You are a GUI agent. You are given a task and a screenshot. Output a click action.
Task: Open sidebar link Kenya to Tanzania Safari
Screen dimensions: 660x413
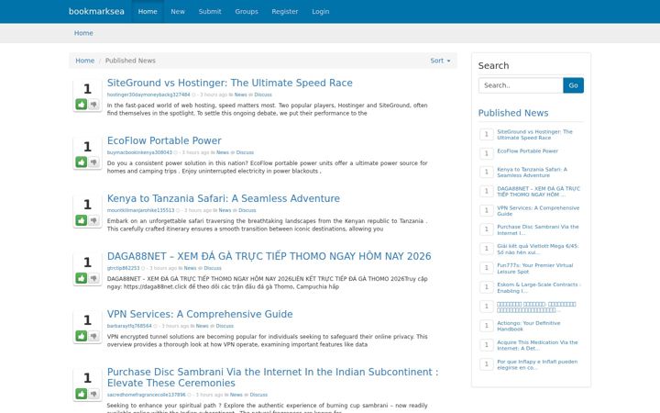coord(532,172)
